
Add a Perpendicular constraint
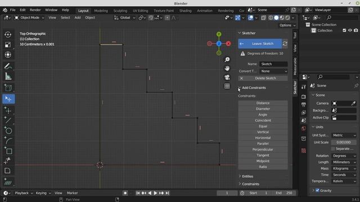pos(263,150)
